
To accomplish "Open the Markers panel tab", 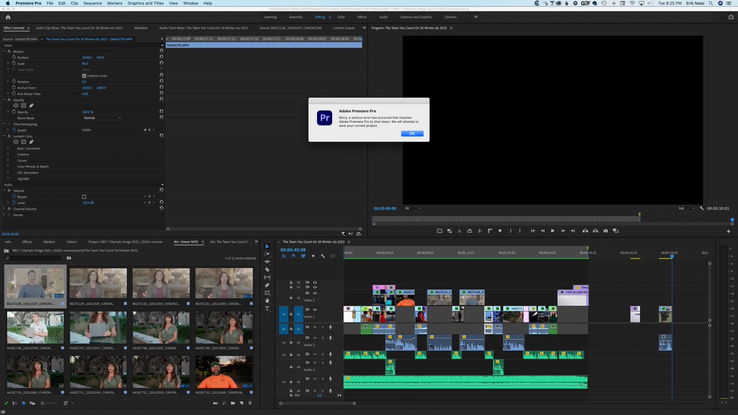I will coord(49,242).
